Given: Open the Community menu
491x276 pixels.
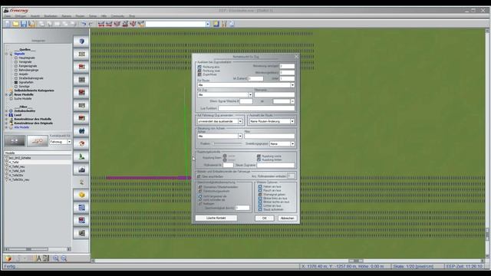Looking at the screenshot, I should (117, 16).
